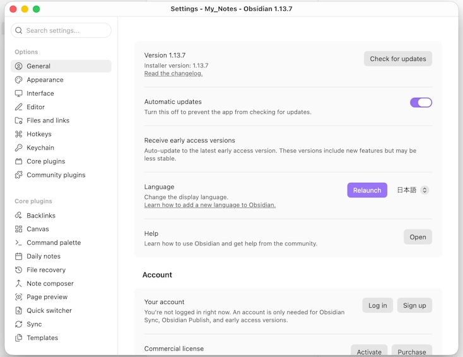Image resolution: width=463 pixels, height=357 pixels.
Task: Click the magnifier icon in the settings search
Action: coord(18,30)
